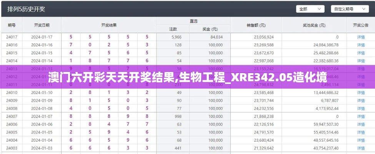Open 详情 for issue 24004

(x=360, y=140)
